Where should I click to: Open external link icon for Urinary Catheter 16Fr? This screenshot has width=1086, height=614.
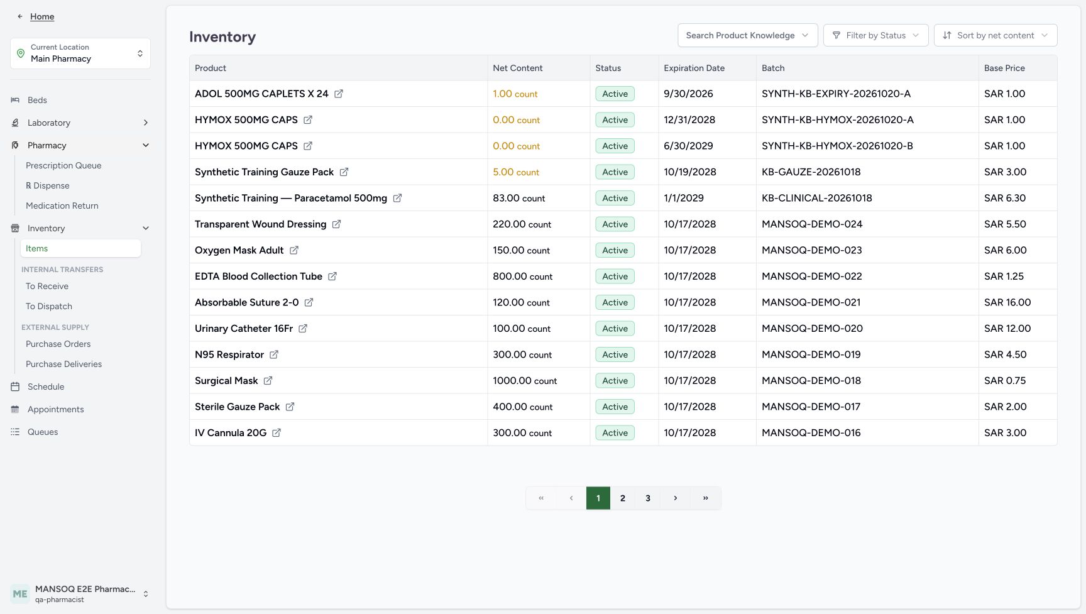[x=303, y=329]
